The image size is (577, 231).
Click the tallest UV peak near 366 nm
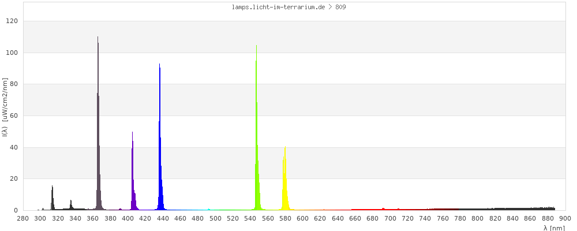point(98,124)
